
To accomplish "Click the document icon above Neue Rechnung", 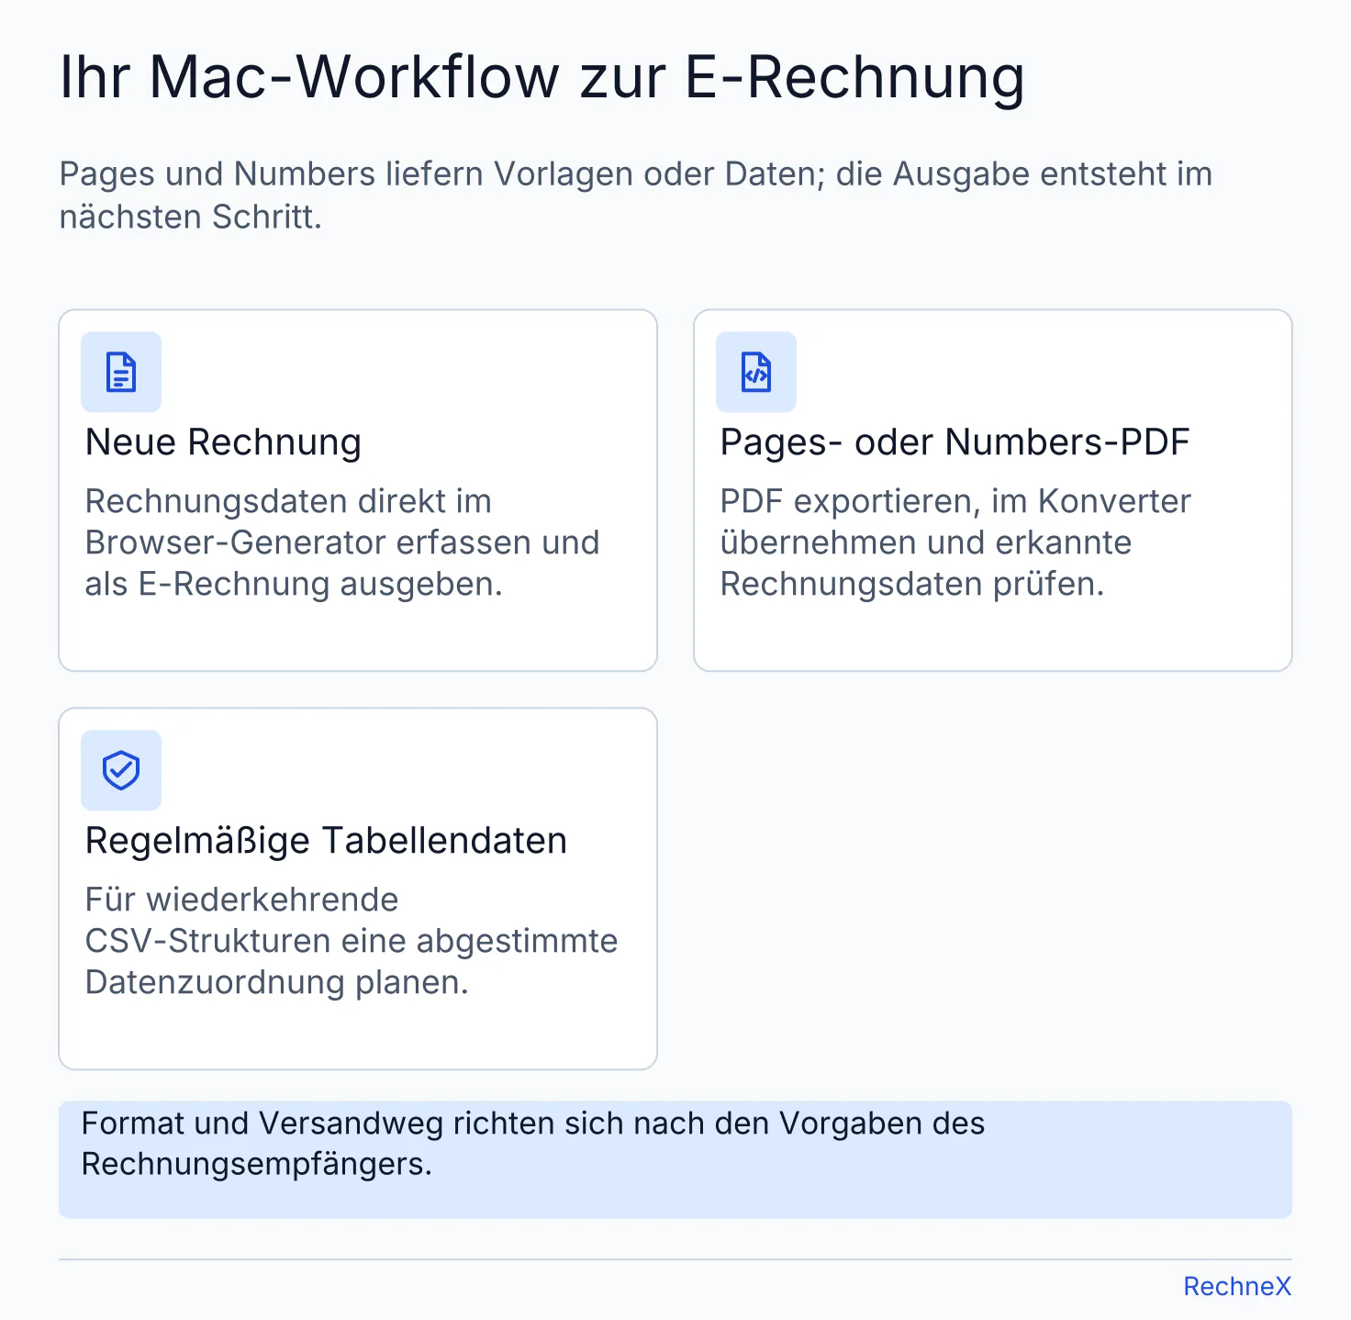I will click(121, 372).
